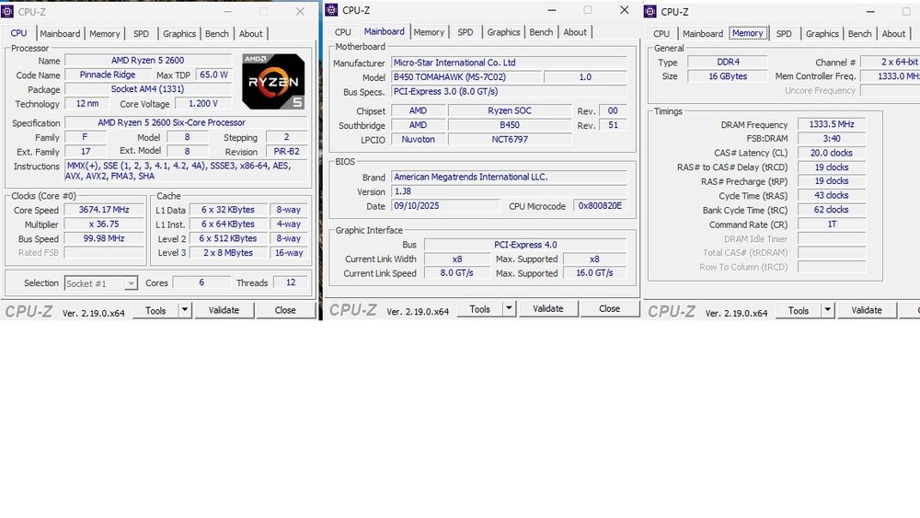The width and height of the screenshot is (920, 518).
Task: Click Tools button in Mainboard window
Action: coord(479,308)
